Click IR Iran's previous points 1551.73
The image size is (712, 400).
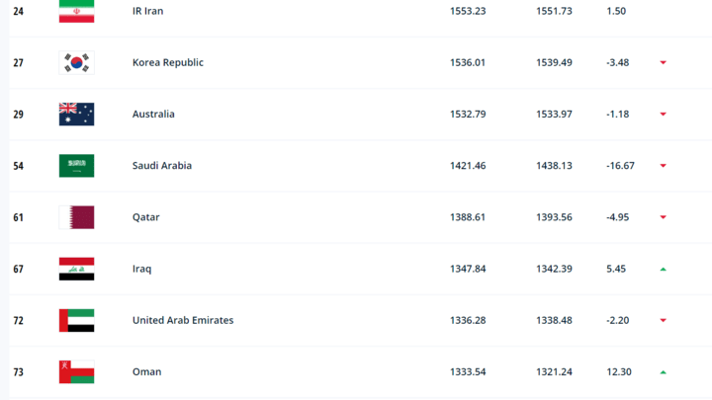[554, 11]
